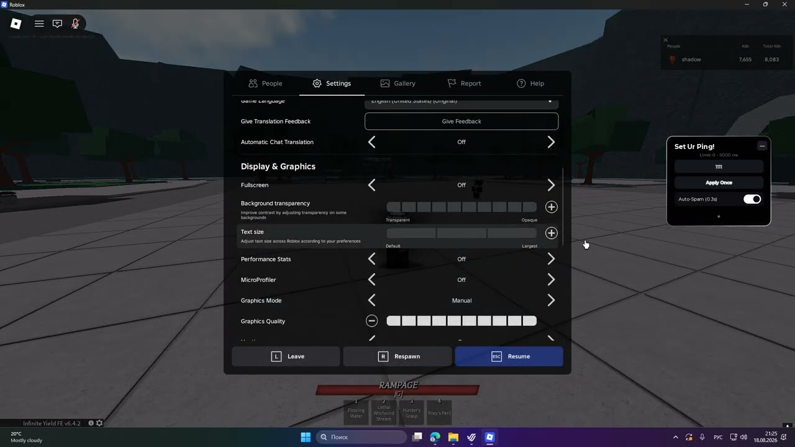795x447 pixels.
Task: Left arrow for Performance Stats
Action: (371, 259)
